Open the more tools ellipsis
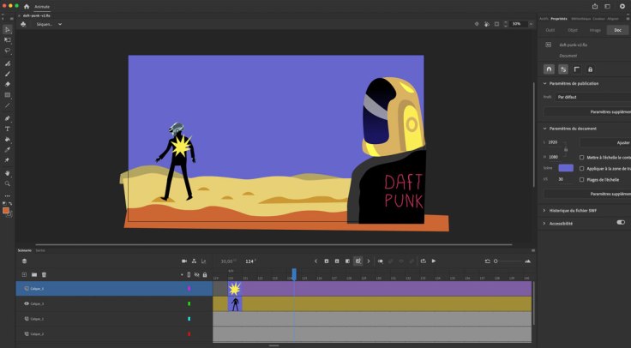Screen dimensions: 631x348 (7, 196)
